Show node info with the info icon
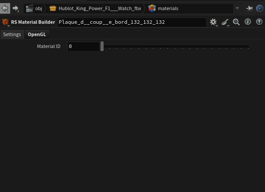Viewport: 265px width, 192px height. click(x=248, y=22)
